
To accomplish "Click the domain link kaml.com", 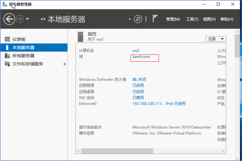I will 141,57.
